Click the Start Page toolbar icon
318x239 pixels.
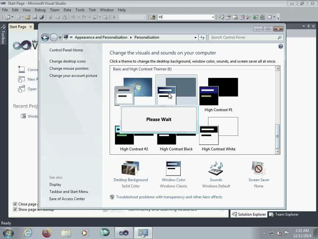click(x=256, y=17)
